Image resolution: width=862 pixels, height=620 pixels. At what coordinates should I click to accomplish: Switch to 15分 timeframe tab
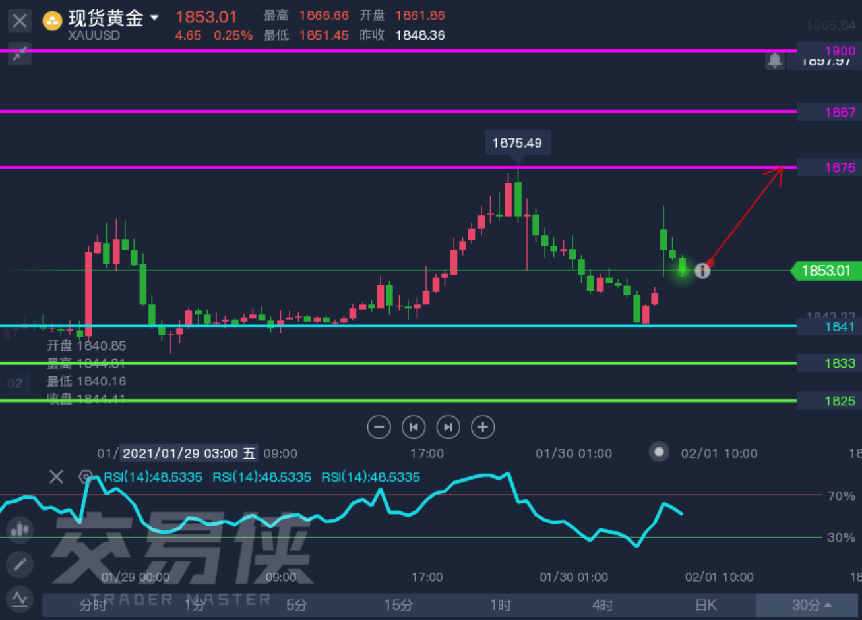[398, 605]
